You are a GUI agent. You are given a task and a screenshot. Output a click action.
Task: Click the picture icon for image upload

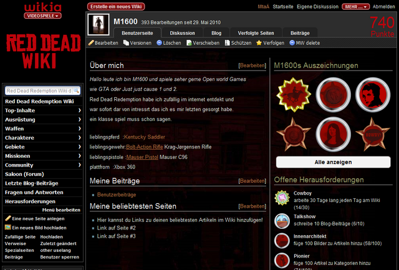point(8,227)
